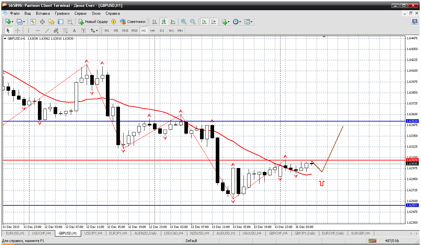Toggle chart shift
The width and height of the screenshot is (421, 245).
(x=213, y=22)
